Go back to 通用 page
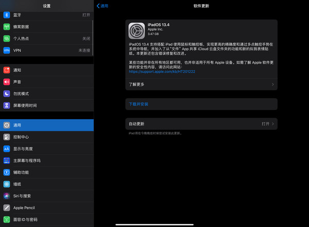Screen dimensions: 309x227 tap(102, 6)
